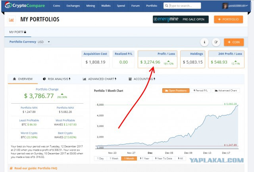Open the energimine pre-sale banner
The image size is (254, 172).
[181, 19]
